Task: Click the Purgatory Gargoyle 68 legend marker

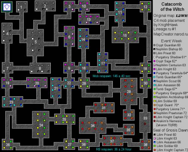Action: tap(155, 93)
